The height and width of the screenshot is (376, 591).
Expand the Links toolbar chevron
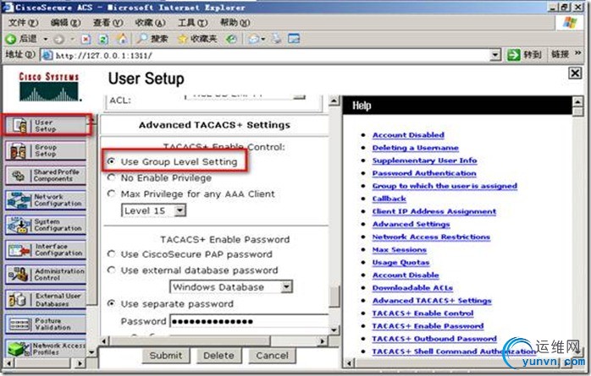pyautogui.click(x=577, y=54)
